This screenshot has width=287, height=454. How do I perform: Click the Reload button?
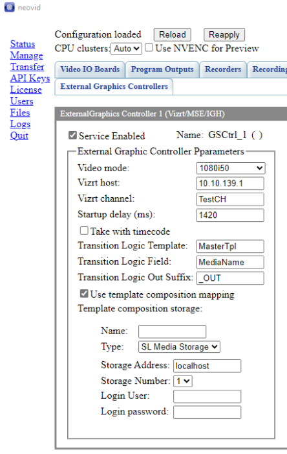(172, 35)
